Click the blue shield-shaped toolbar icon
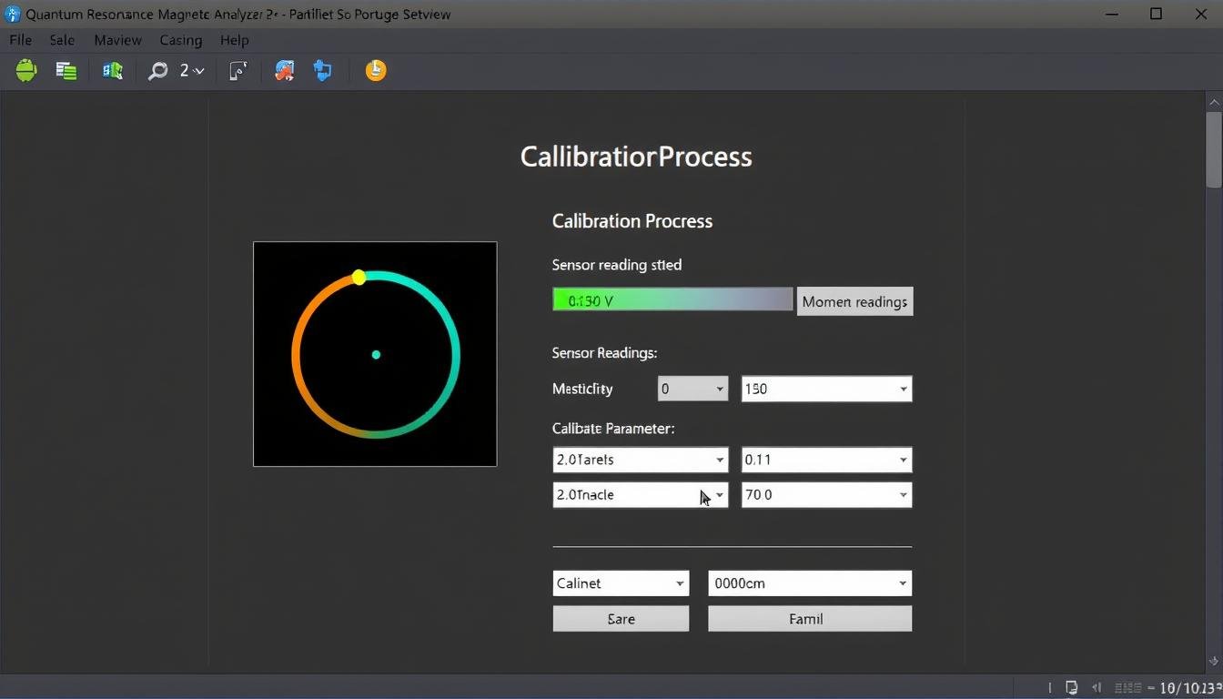The width and height of the screenshot is (1223, 699). (x=323, y=71)
